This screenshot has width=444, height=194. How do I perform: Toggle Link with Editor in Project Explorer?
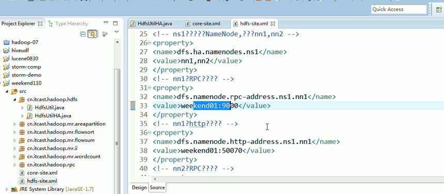[92, 34]
